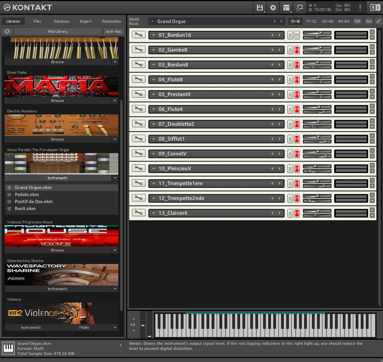This screenshot has width=383, height=362.
Task: Open the KSP script editor
Action: point(357,21)
